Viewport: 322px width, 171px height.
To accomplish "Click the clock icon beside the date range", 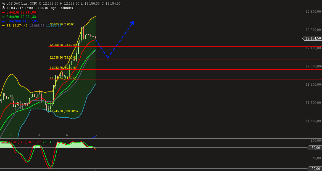I will [x=3, y=8].
